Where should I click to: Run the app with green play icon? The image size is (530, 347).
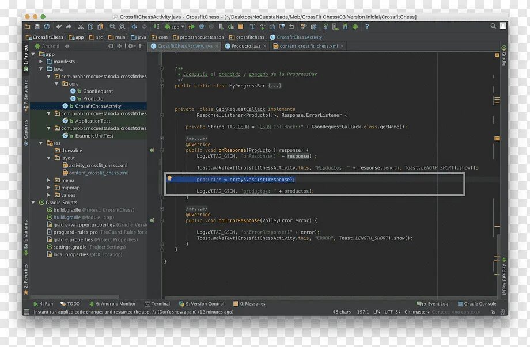[192, 26]
